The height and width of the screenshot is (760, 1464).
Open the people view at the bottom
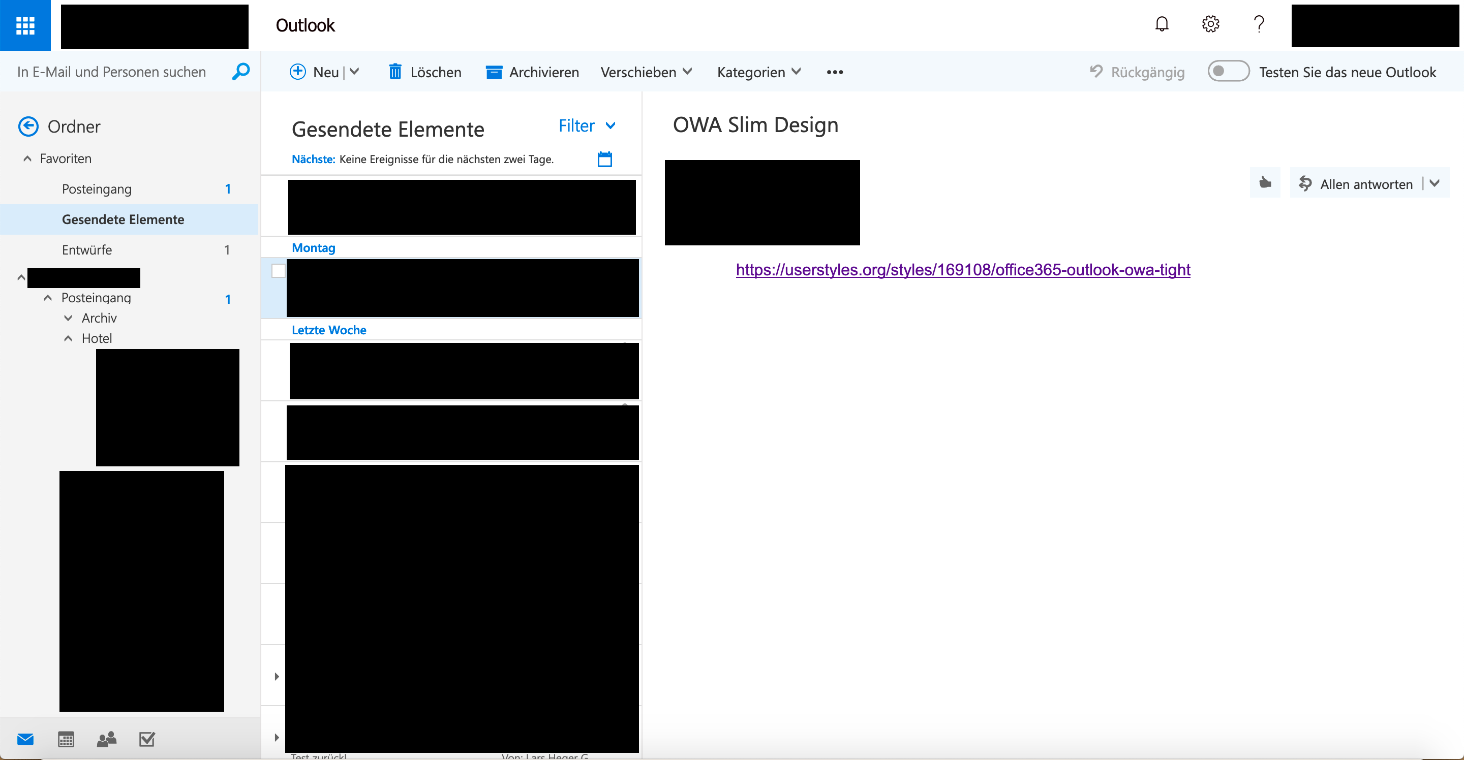click(x=106, y=739)
